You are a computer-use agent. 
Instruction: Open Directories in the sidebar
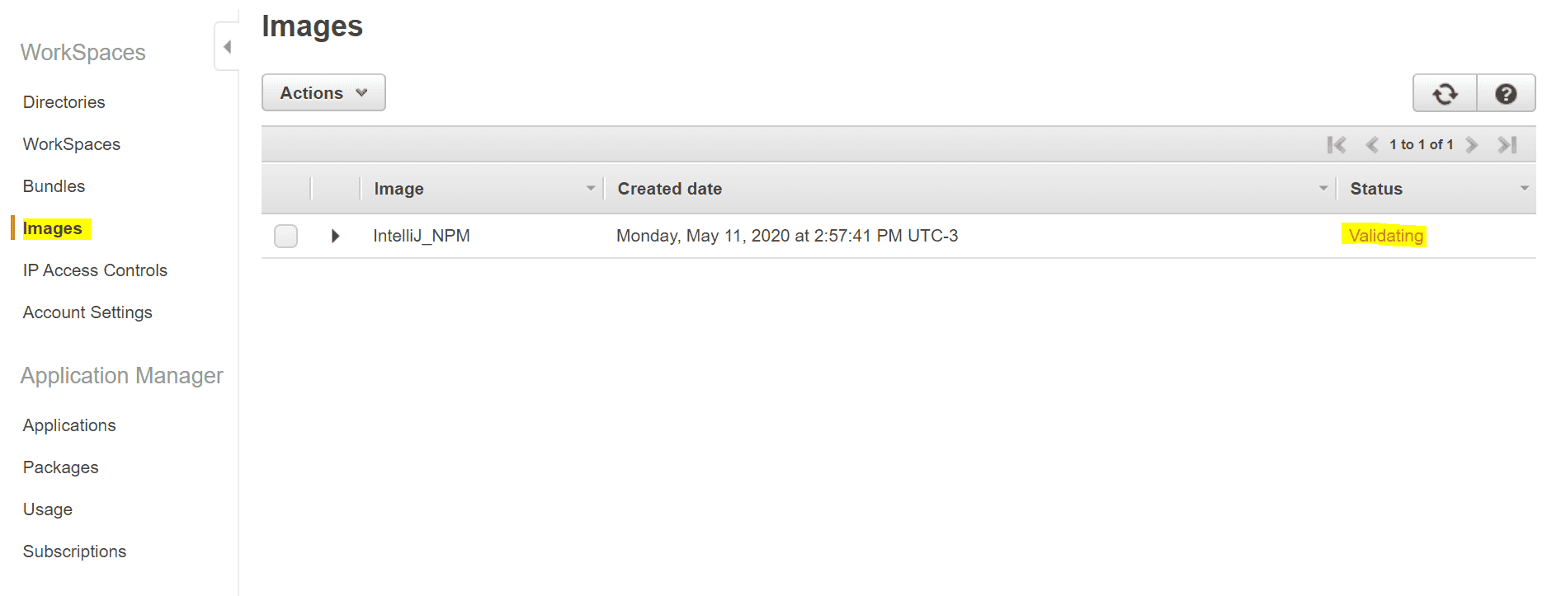coord(64,102)
